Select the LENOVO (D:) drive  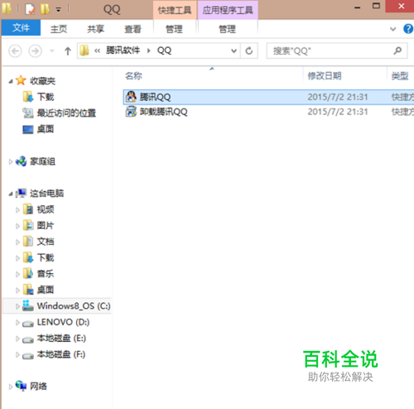tap(63, 322)
